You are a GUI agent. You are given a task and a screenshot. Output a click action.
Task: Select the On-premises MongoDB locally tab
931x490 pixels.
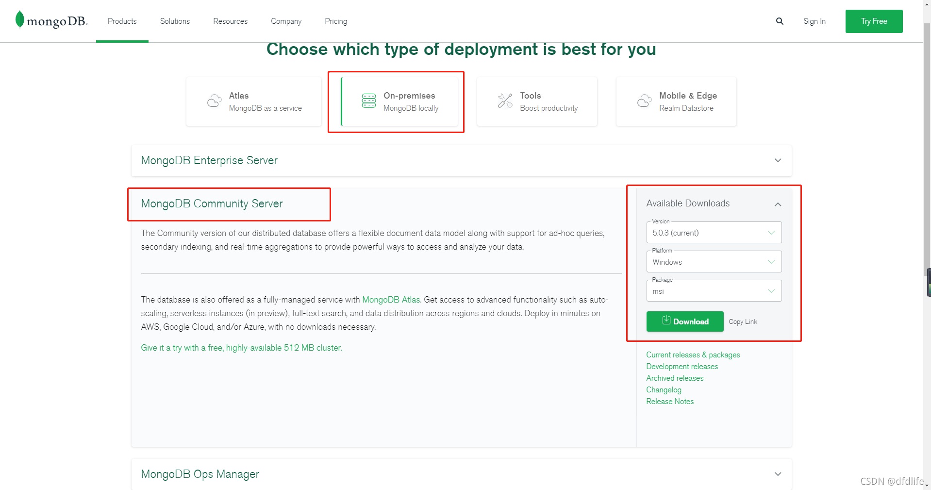pyautogui.click(x=399, y=101)
